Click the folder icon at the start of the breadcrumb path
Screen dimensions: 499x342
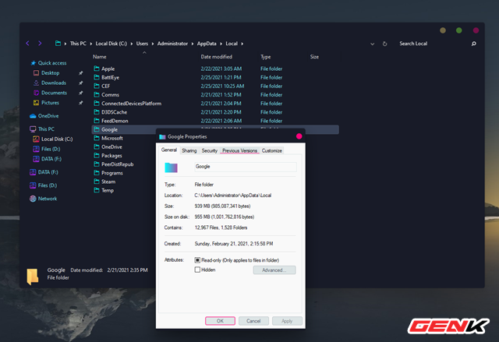tap(58, 43)
